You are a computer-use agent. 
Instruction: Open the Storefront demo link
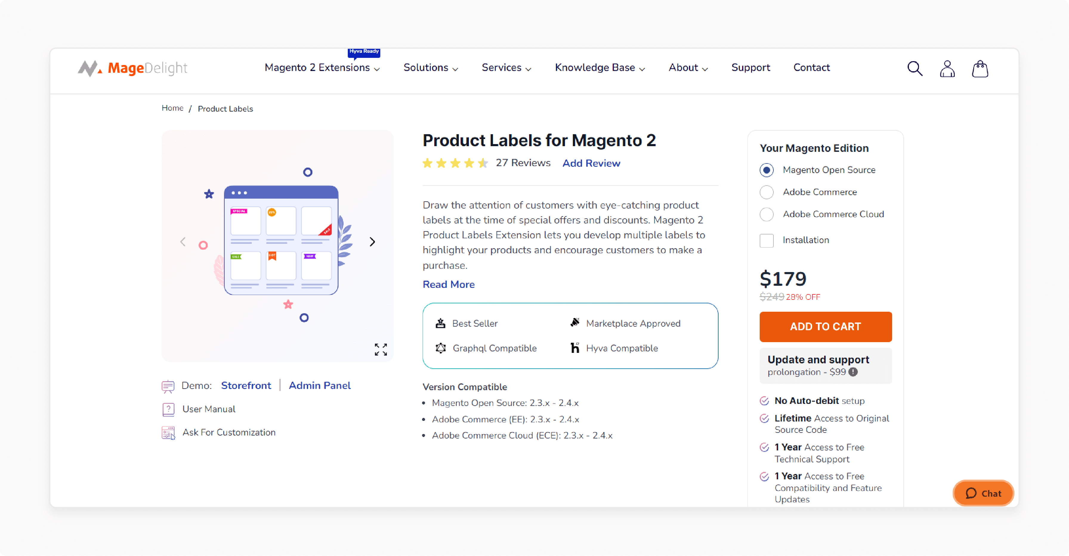coord(246,385)
